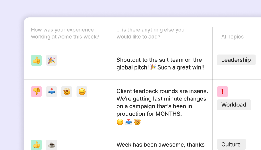Click the party popper emoji inside shoutout comment

coord(153,67)
